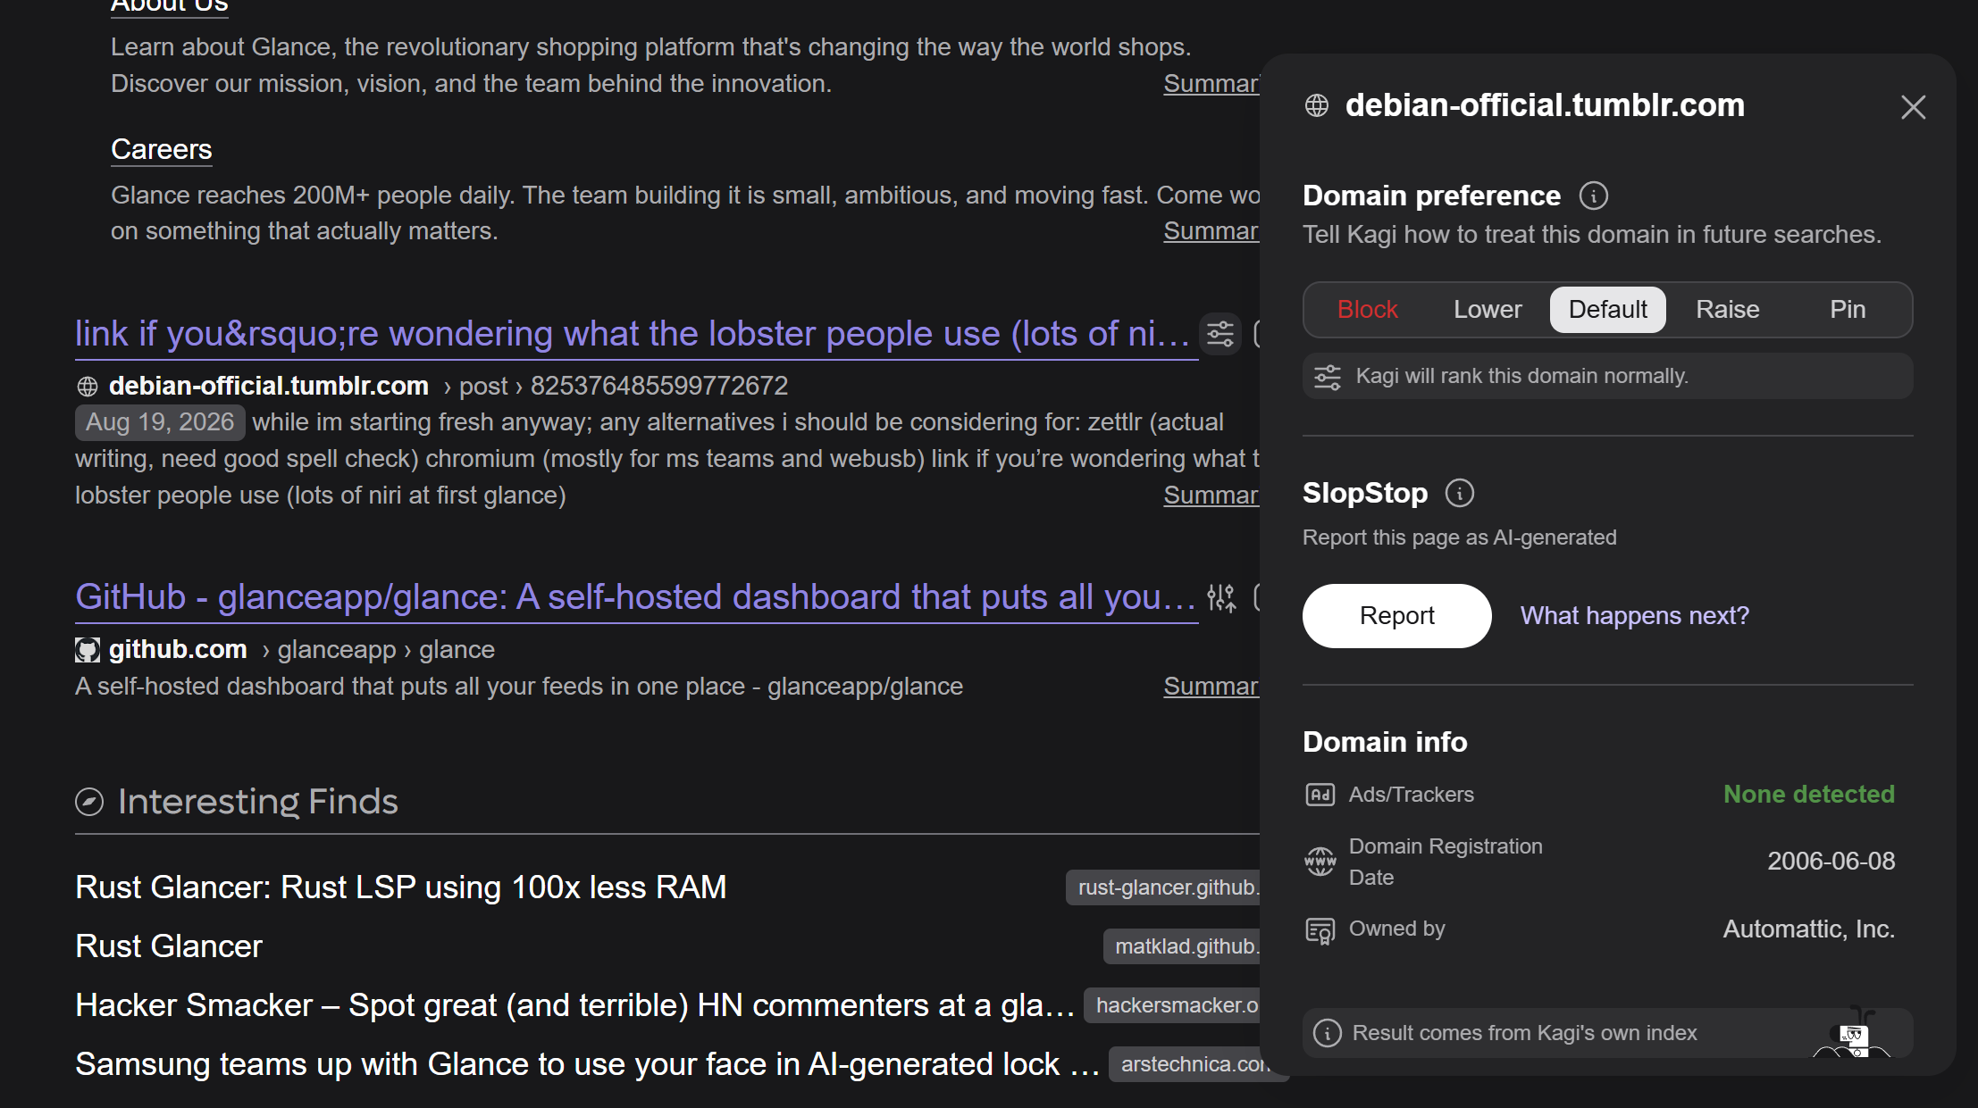
Task: Open Domain preference info icon
Action: [1593, 196]
